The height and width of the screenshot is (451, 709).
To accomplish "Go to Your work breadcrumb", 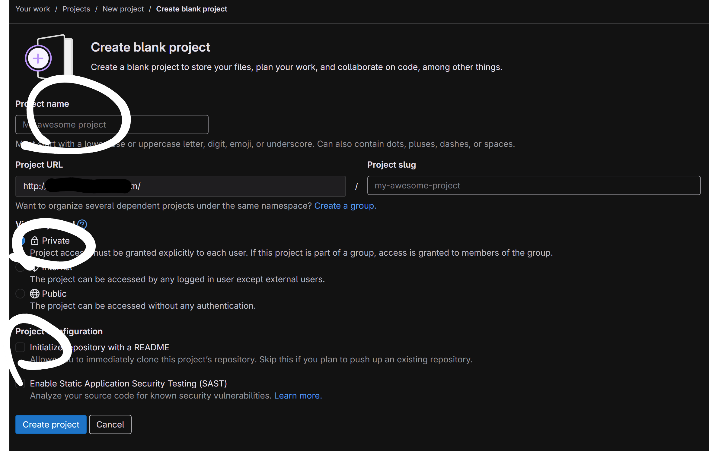I will point(33,9).
